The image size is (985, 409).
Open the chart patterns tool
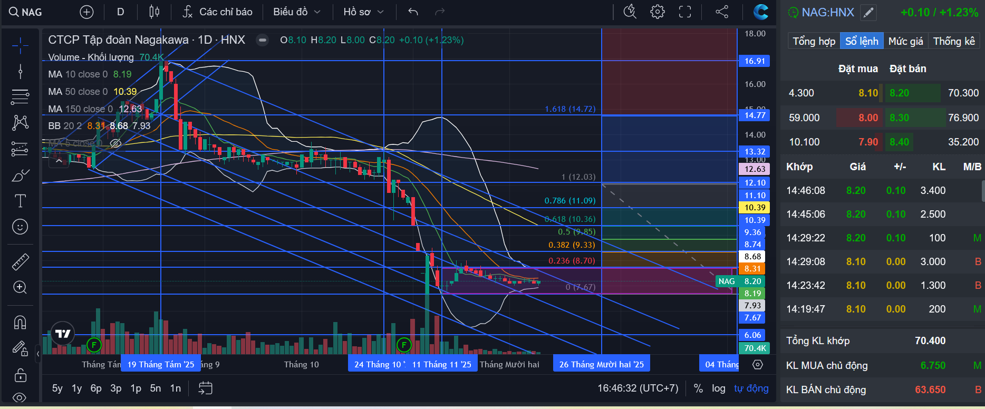[x=20, y=123]
